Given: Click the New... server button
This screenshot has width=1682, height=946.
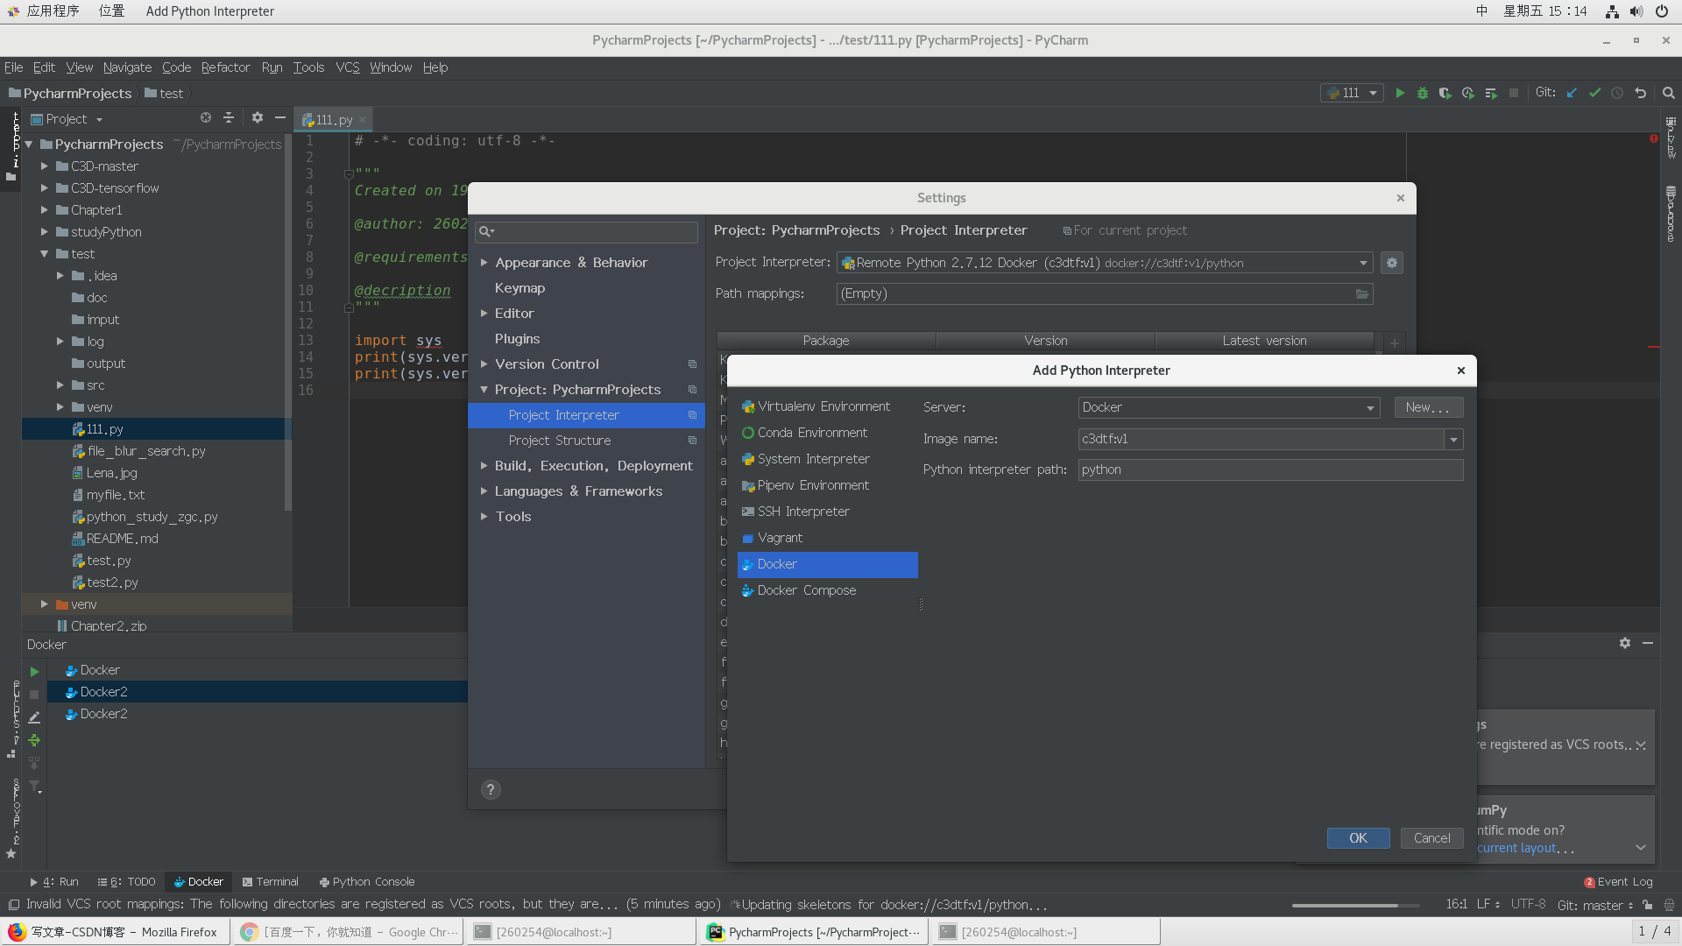Looking at the screenshot, I should tap(1428, 407).
